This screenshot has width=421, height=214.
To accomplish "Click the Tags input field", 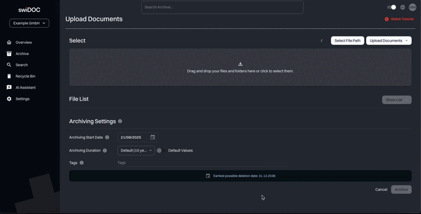I will pyautogui.click(x=203, y=163).
